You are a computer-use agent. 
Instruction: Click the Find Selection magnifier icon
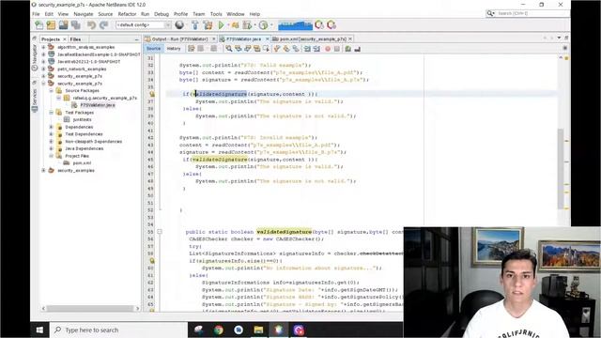point(229,49)
